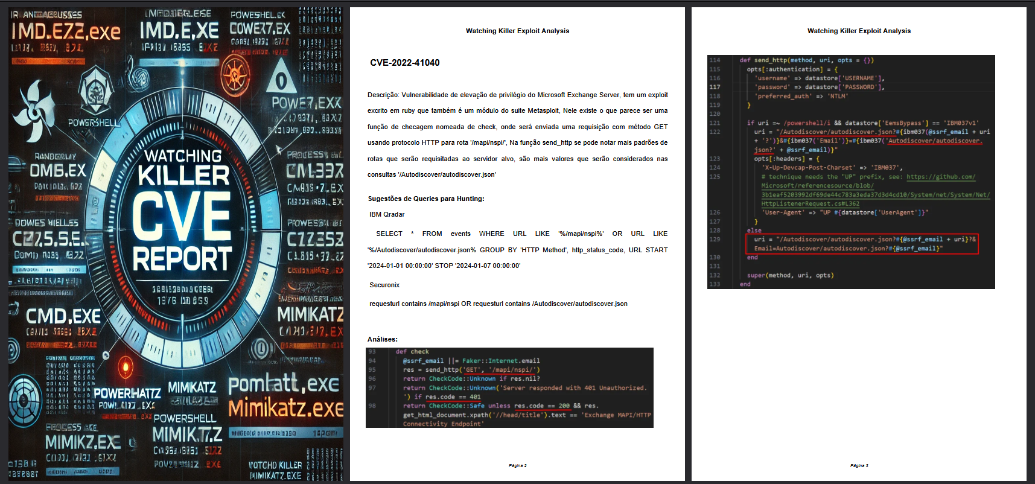Click the "'preferred_auth' => 'NTLM'" code line
1035x484 pixels.
[x=801, y=96]
